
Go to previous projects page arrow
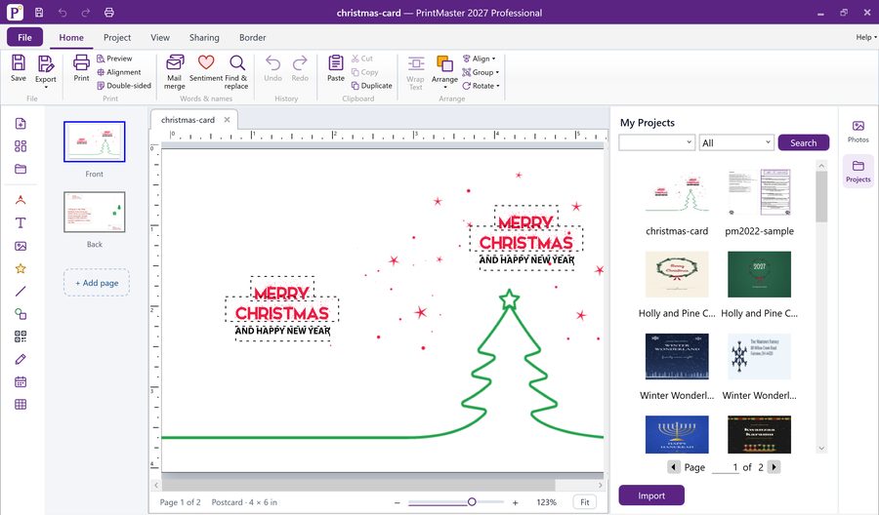pos(674,467)
